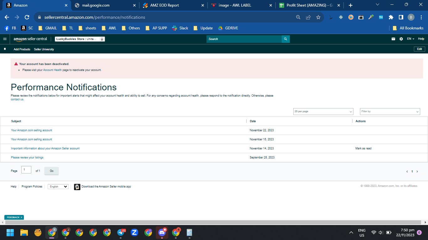Click the share page icon in address bar

pyautogui.click(x=308, y=17)
